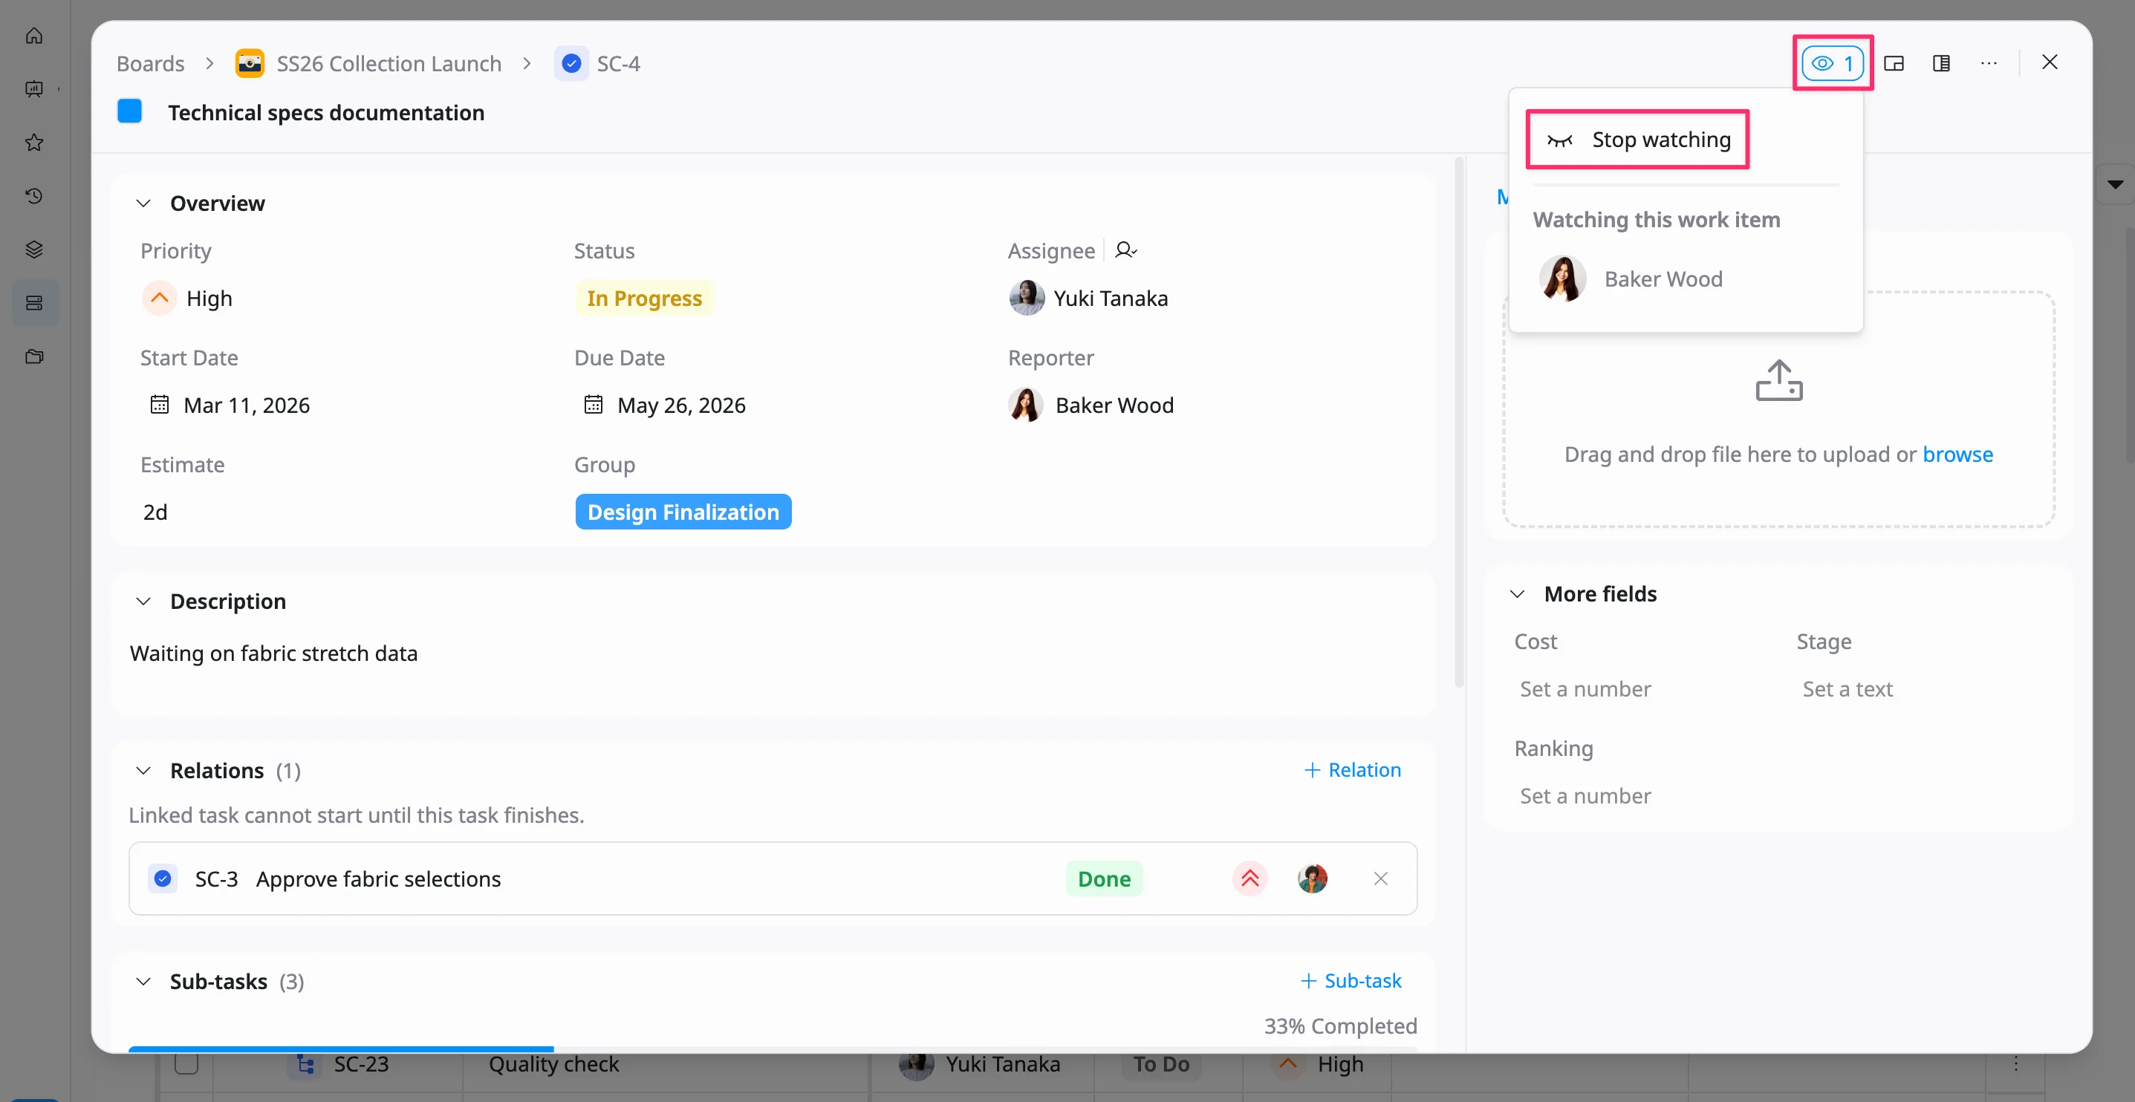Add a new Relation
The width and height of the screenshot is (2135, 1102).
1353,770
